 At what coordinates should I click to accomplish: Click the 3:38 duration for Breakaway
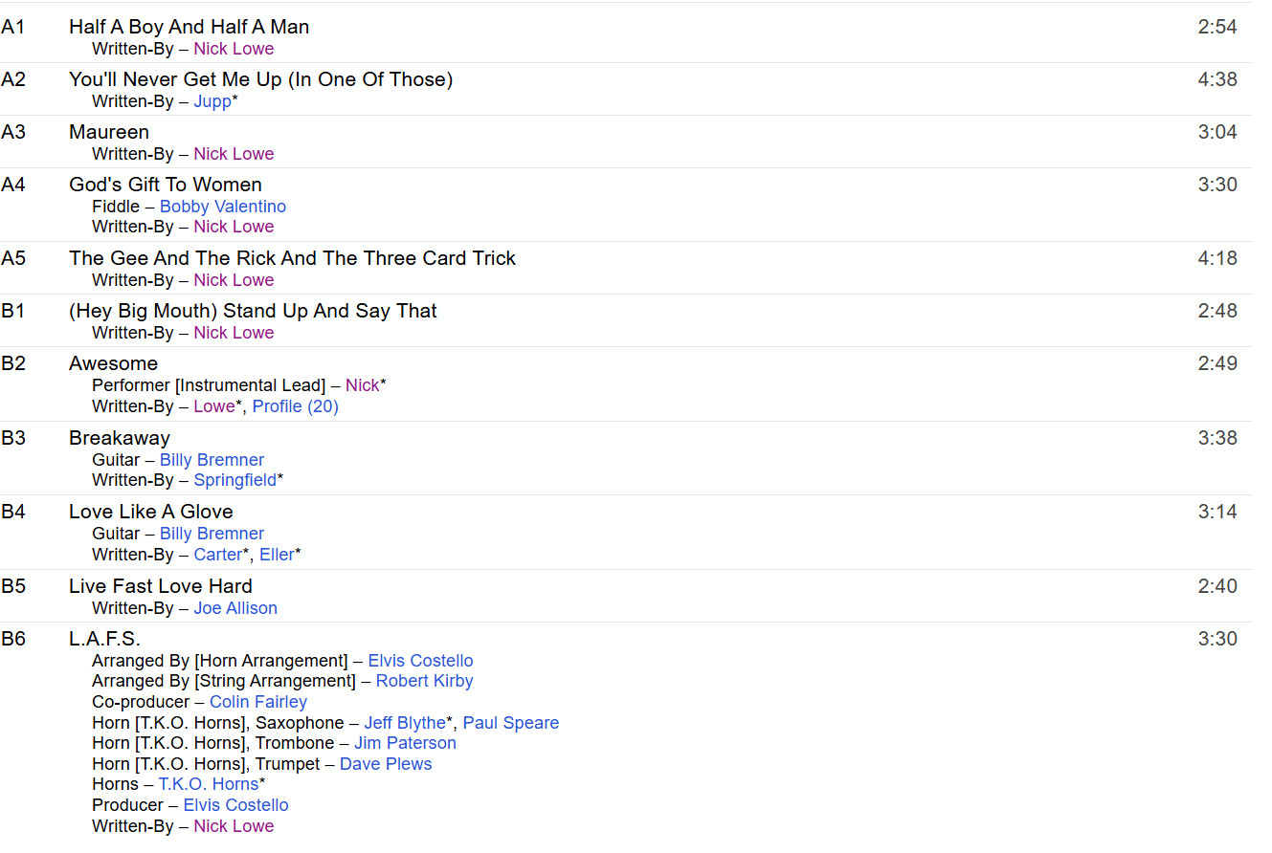[x=1217, y=438]
